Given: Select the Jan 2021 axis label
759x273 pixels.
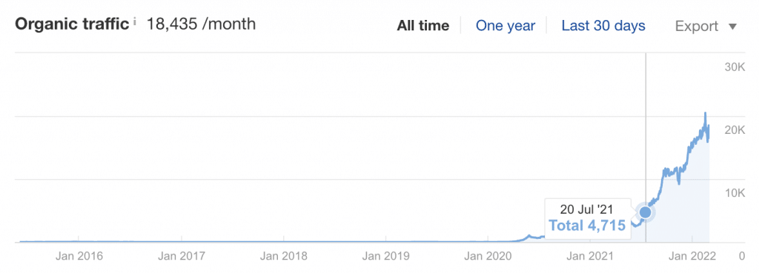Looking at the screenshot, I should pyautogui.click(x=590, y=255).
